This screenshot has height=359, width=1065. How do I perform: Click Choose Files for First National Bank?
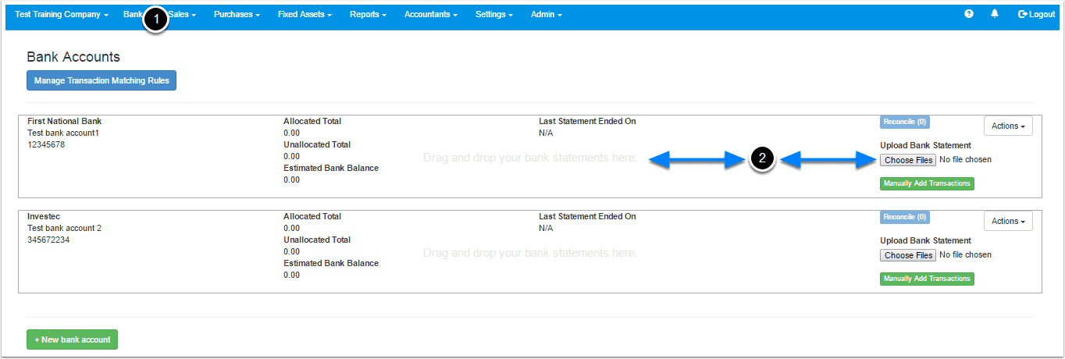point(908,160)
